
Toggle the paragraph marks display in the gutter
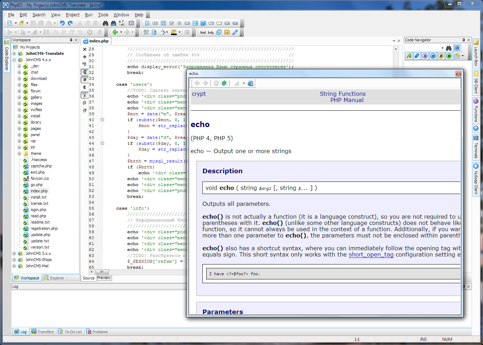coord(84,87)
